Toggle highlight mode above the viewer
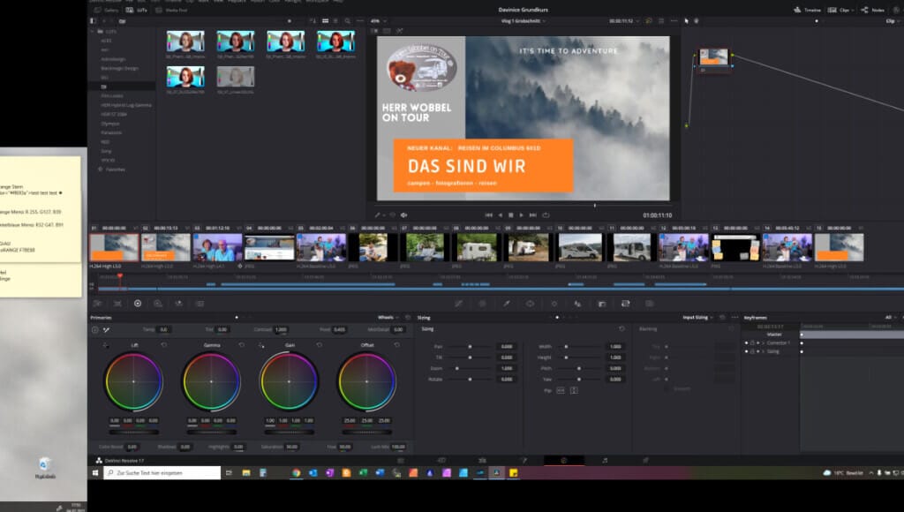This screenshot has height=512, width=904. pyautogui.click(x=400, y=31)
